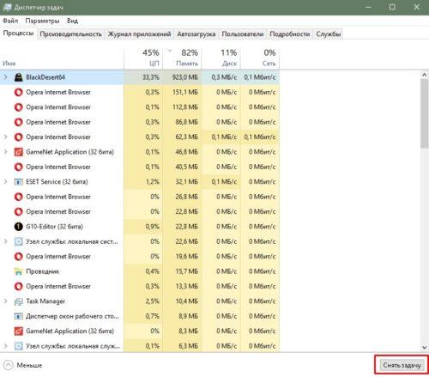
Task: Select the Проводник process name
Action: click(43, 271)
